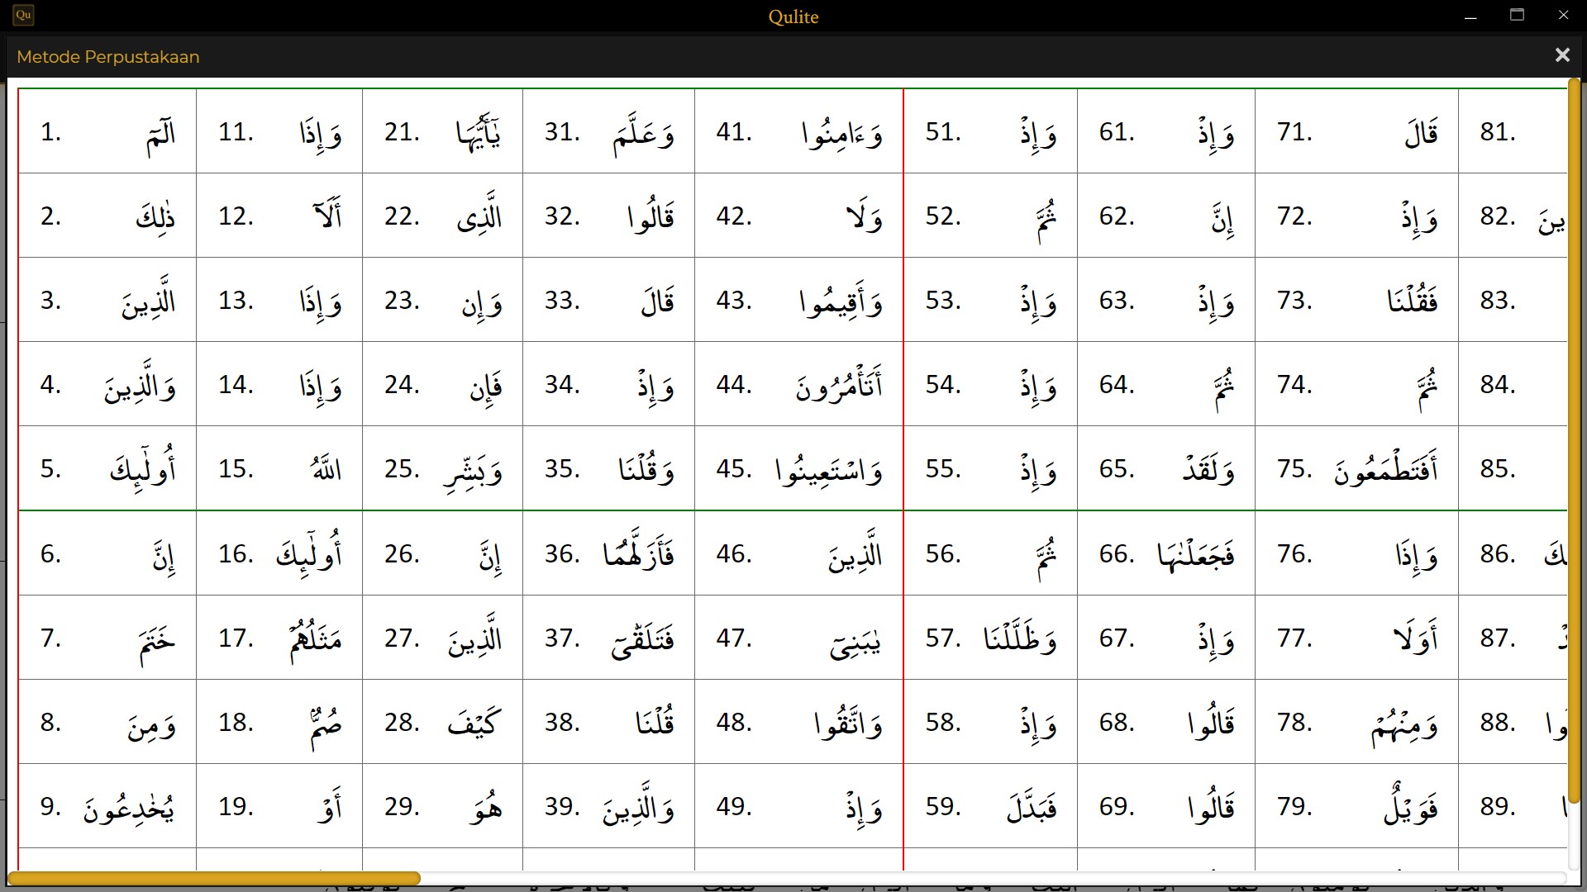The image size is (1587, 892).
Task: Close the Metode Perpustakaan panel
Action: point(1561,55)
